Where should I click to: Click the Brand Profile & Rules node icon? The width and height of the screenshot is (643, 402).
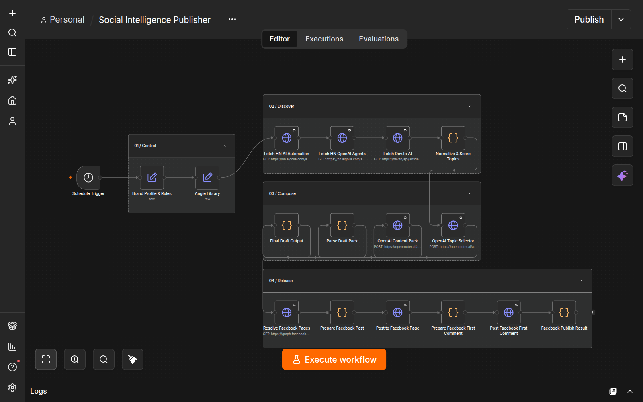coord(152,177)
